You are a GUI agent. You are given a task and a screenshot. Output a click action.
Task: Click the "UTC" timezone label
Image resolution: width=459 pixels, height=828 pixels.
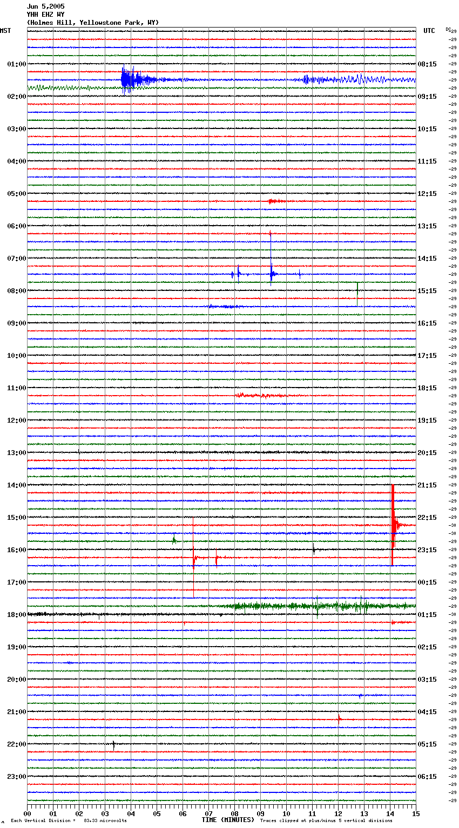(x=429, y=31)
